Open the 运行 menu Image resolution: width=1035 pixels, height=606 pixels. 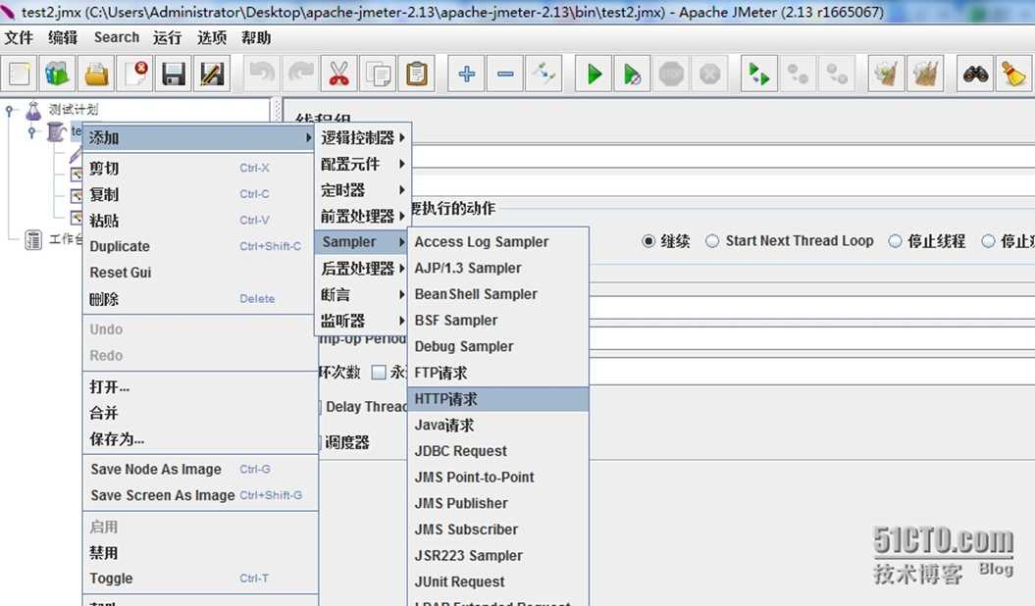(167, 37)
